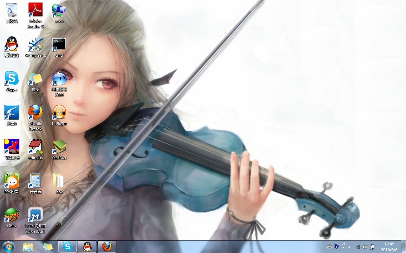The width and height of the screenshot is (406, 253).
Task: Select the doc folder icon
Action: 59,183
